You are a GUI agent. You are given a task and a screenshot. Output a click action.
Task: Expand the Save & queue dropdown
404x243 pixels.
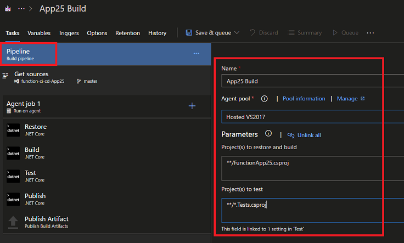click(237, 33)
